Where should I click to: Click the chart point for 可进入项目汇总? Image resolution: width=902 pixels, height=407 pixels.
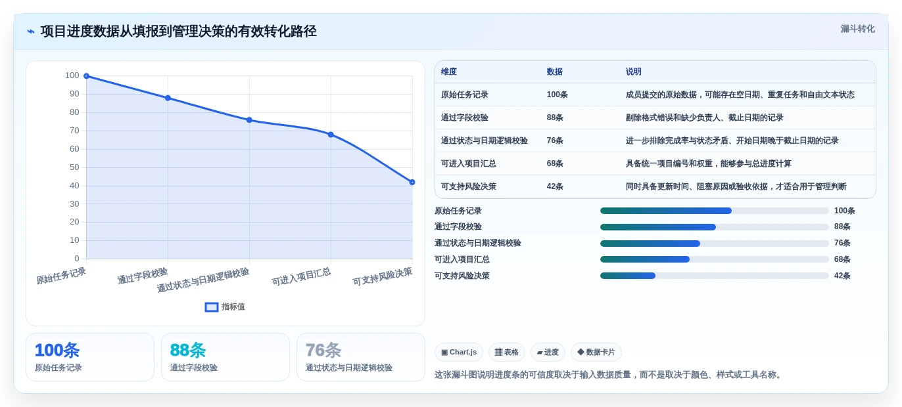[x=331, y=135]
